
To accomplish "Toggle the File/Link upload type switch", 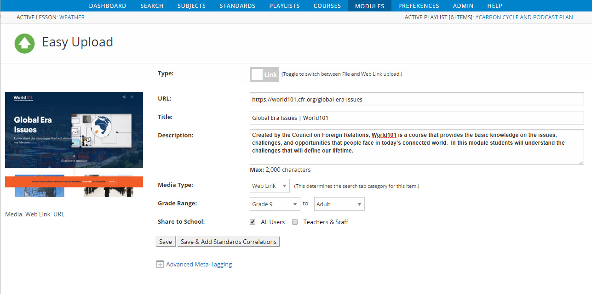I will [264, 74].
